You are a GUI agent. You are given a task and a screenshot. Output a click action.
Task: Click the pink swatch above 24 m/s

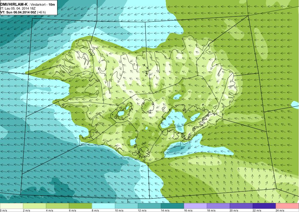[287, 206]
